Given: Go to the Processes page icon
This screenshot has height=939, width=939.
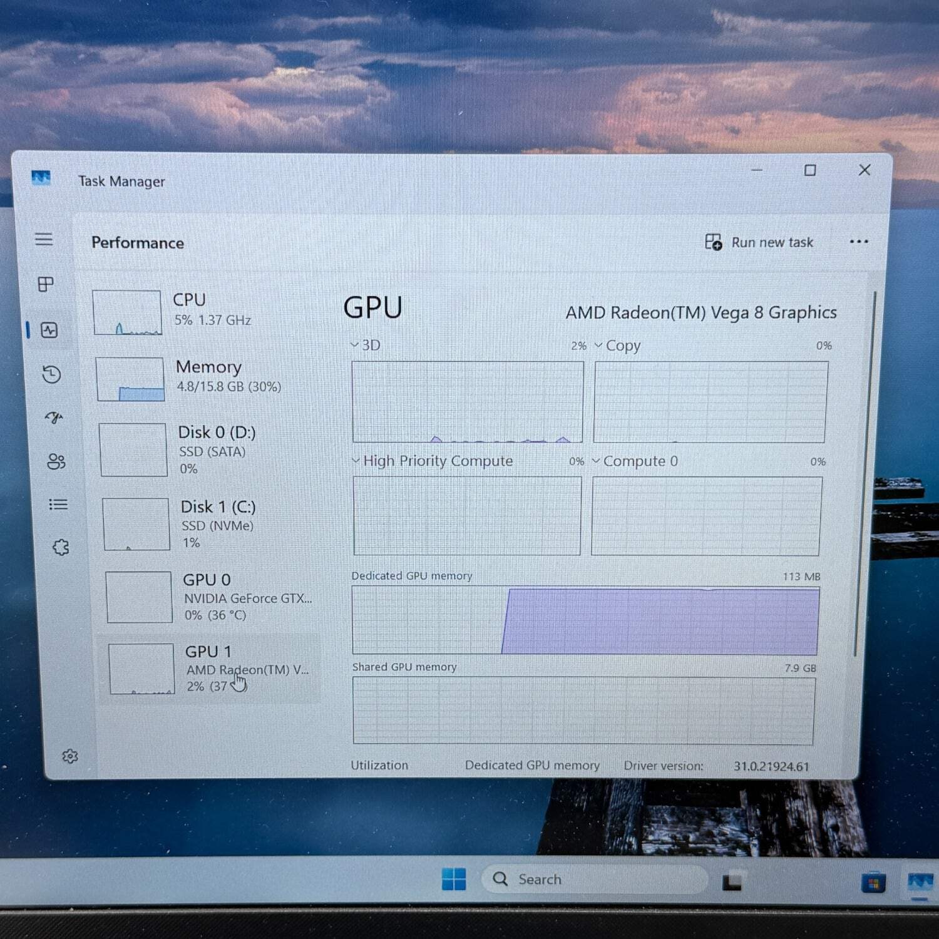Looking at the screenshot, I should 46,284.
